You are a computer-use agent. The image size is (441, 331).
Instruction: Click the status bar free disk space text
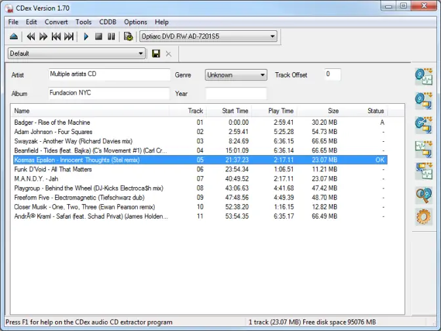tap(339, 322)
